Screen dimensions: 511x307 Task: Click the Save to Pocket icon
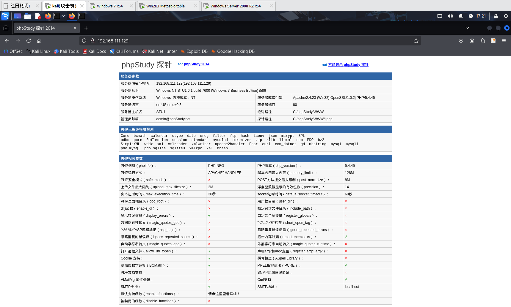click(x=461, y=41)
